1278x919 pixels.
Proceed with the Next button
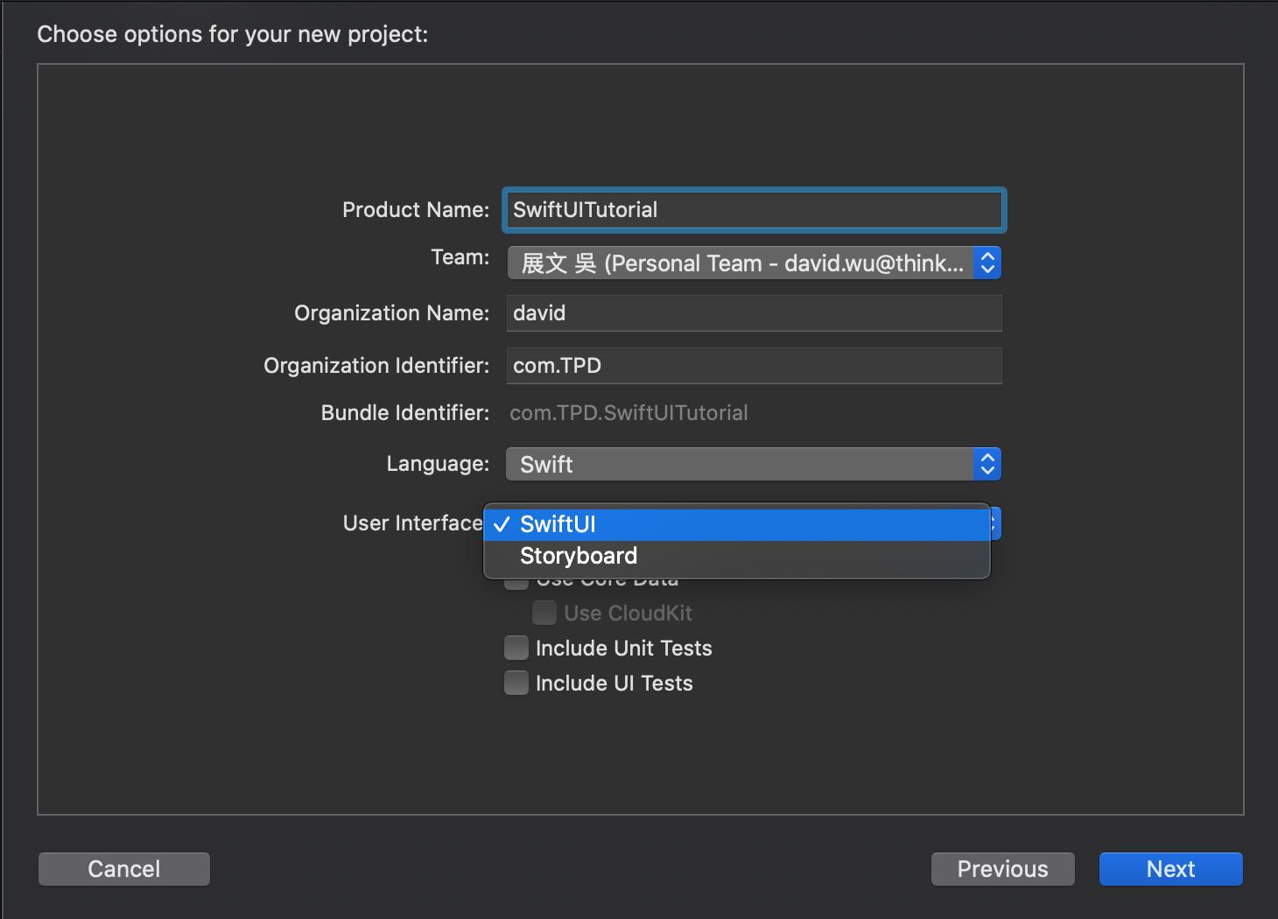[x=1171, y=869]
